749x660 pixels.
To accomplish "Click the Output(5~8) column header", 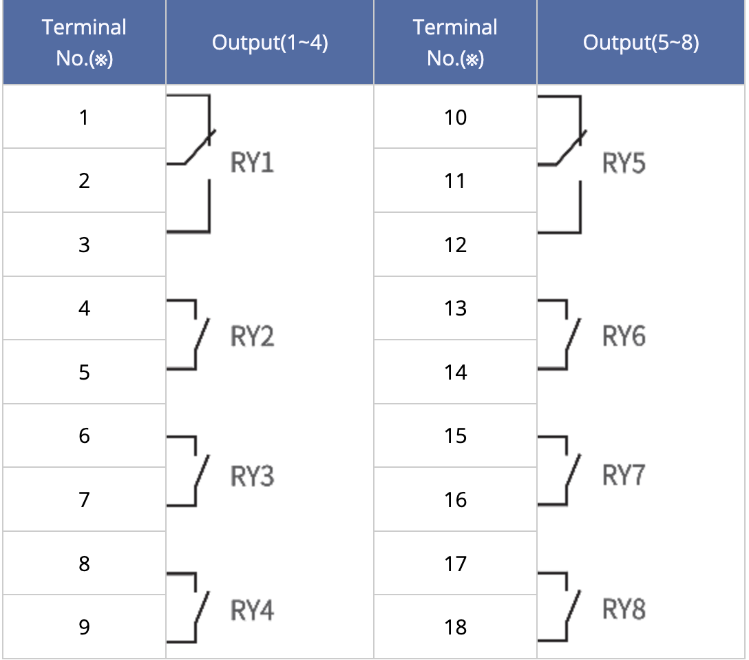I will [640, 43].
